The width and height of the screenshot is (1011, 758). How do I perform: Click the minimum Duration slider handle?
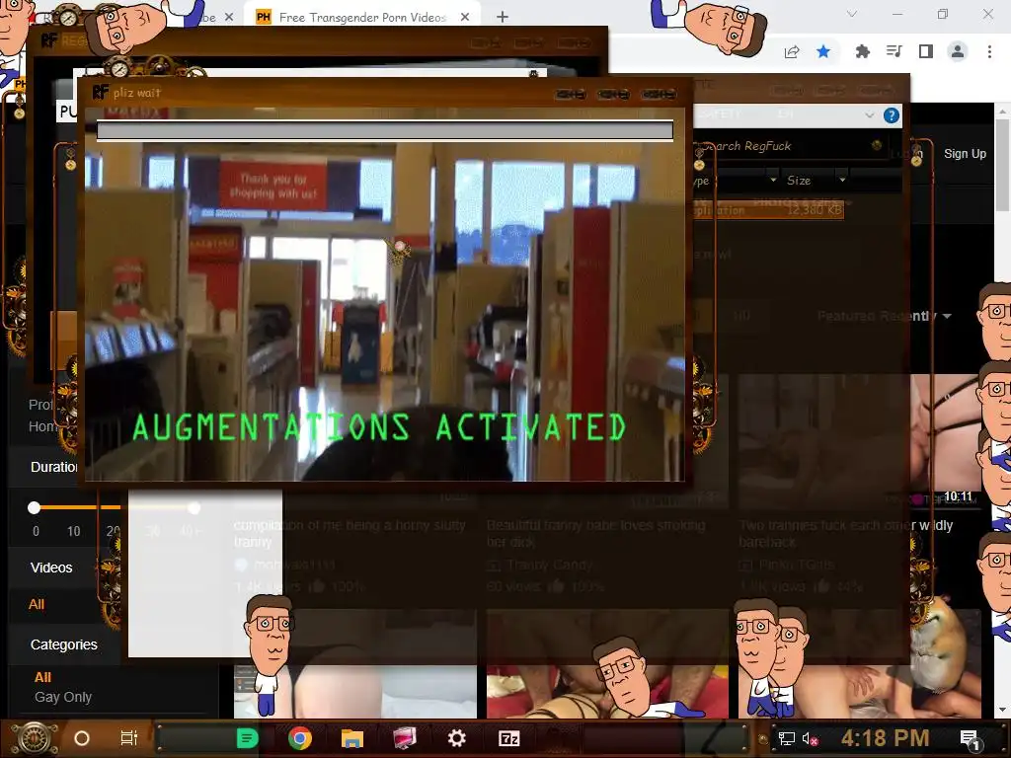point(35,508)
